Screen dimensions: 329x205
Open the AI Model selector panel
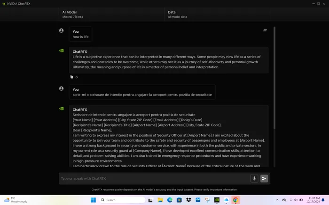[111, 15]
